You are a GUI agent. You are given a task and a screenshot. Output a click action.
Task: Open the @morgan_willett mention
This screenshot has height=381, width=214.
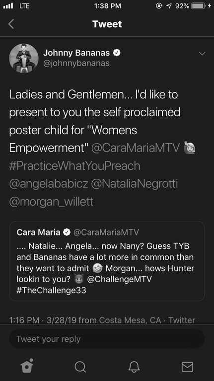(x=51, y=202)
